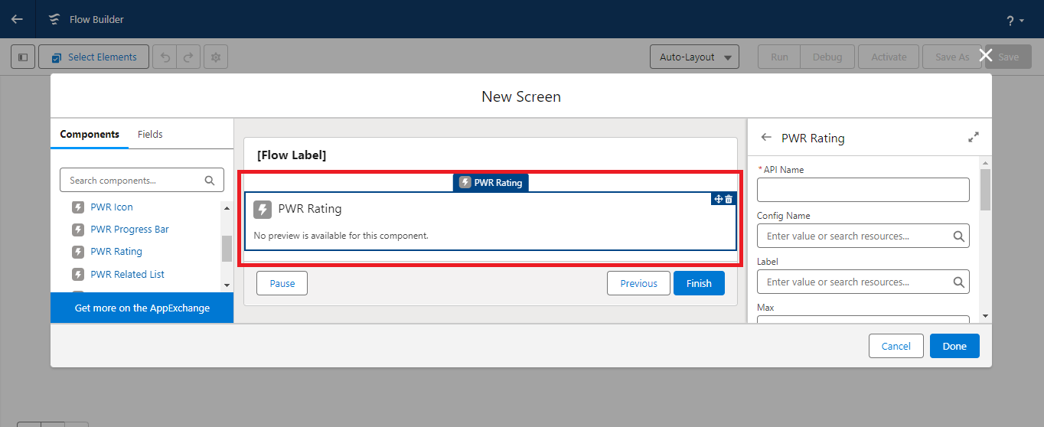Click the API Name input field
This screenshot has height=427, width=1044.
(863, 190)
